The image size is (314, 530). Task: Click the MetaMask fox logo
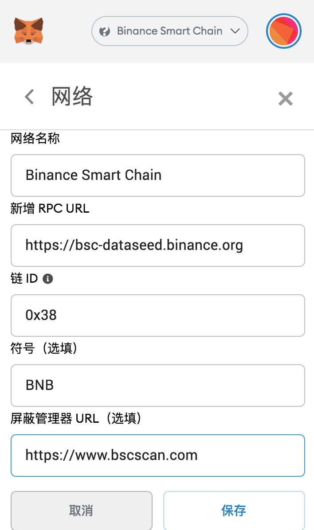click(29, 31)
